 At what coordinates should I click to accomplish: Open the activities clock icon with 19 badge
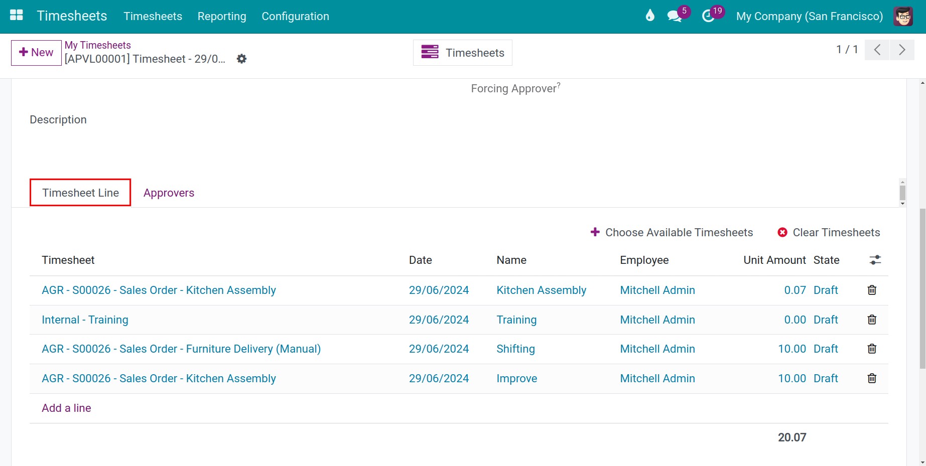click(x=708, y=16)
